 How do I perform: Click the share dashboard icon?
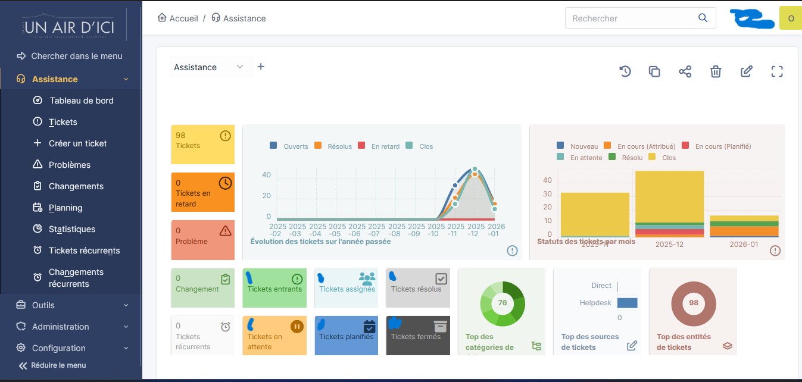(685, 71)
